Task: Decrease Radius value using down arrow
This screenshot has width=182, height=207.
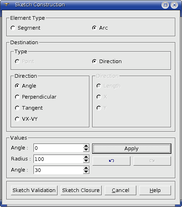Action: click(86, 160)
